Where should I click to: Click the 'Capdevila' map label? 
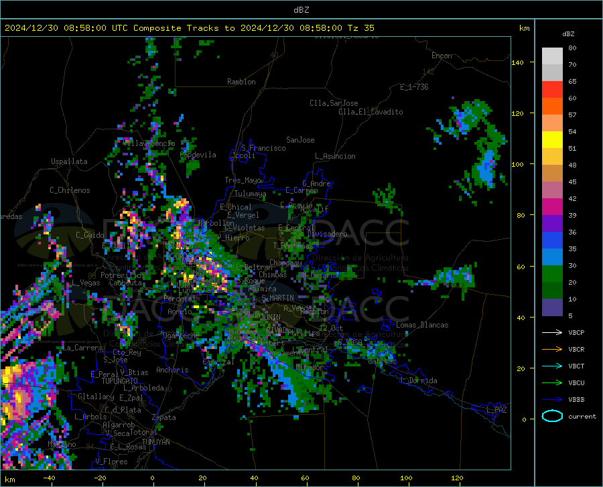click(x=198, y=155)
